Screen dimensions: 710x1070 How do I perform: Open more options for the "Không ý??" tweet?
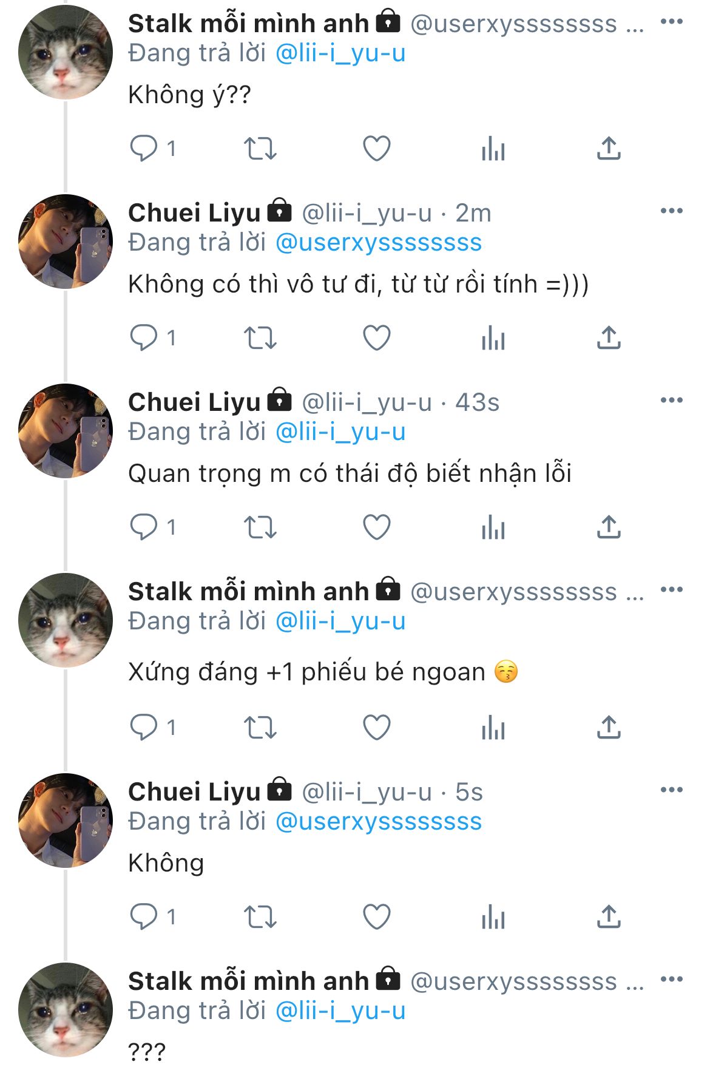click(671, 22)
